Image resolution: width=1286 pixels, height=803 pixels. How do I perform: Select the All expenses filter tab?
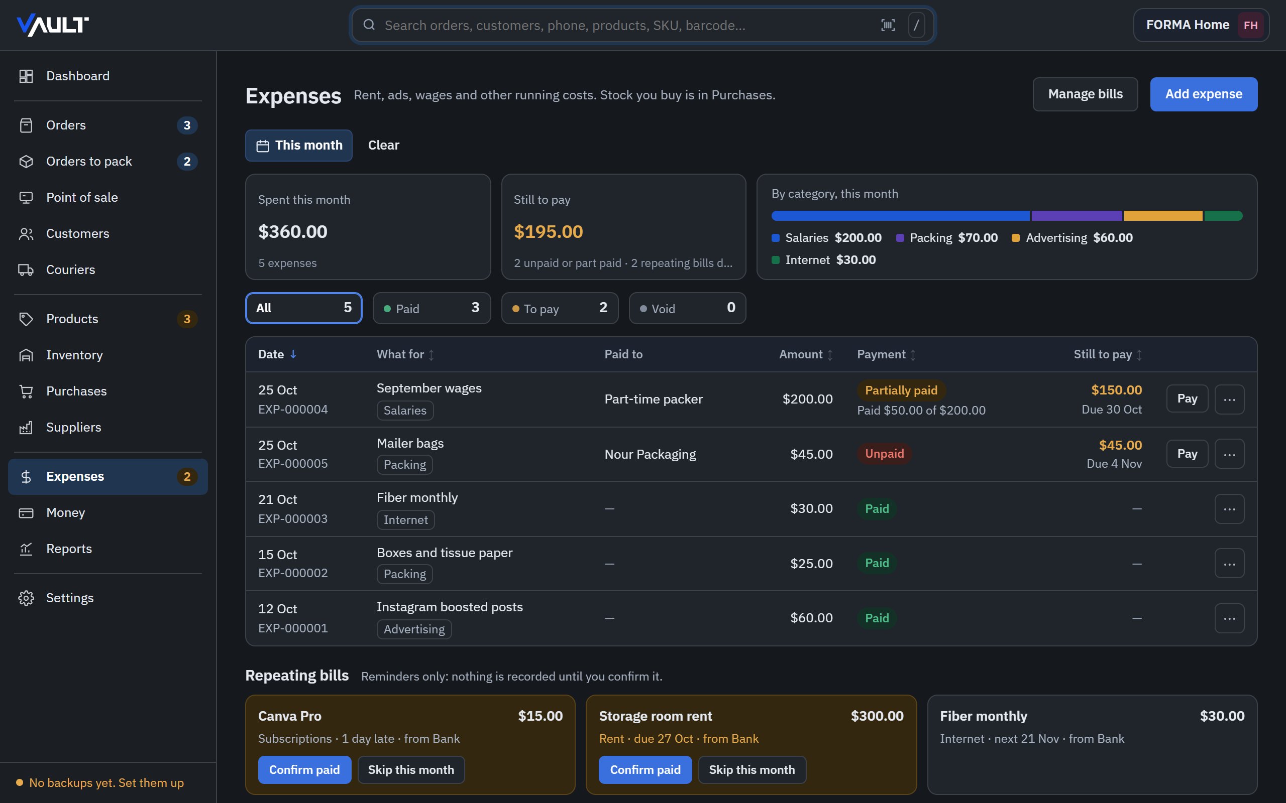[x=303, y=308]
